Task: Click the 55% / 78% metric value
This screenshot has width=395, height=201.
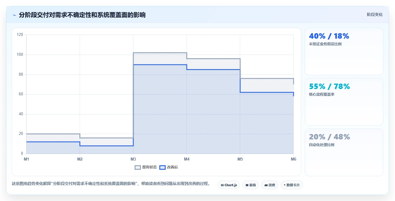Action: click(329, 87)
